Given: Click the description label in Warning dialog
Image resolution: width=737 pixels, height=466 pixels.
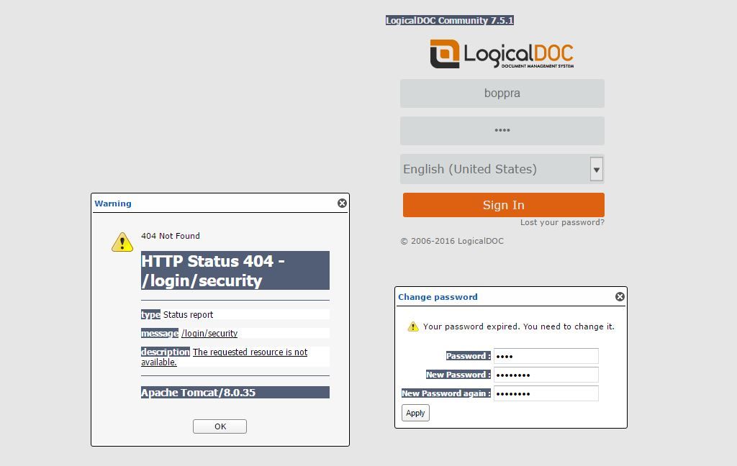Looking at the screenshot, I should click(166, 352).
